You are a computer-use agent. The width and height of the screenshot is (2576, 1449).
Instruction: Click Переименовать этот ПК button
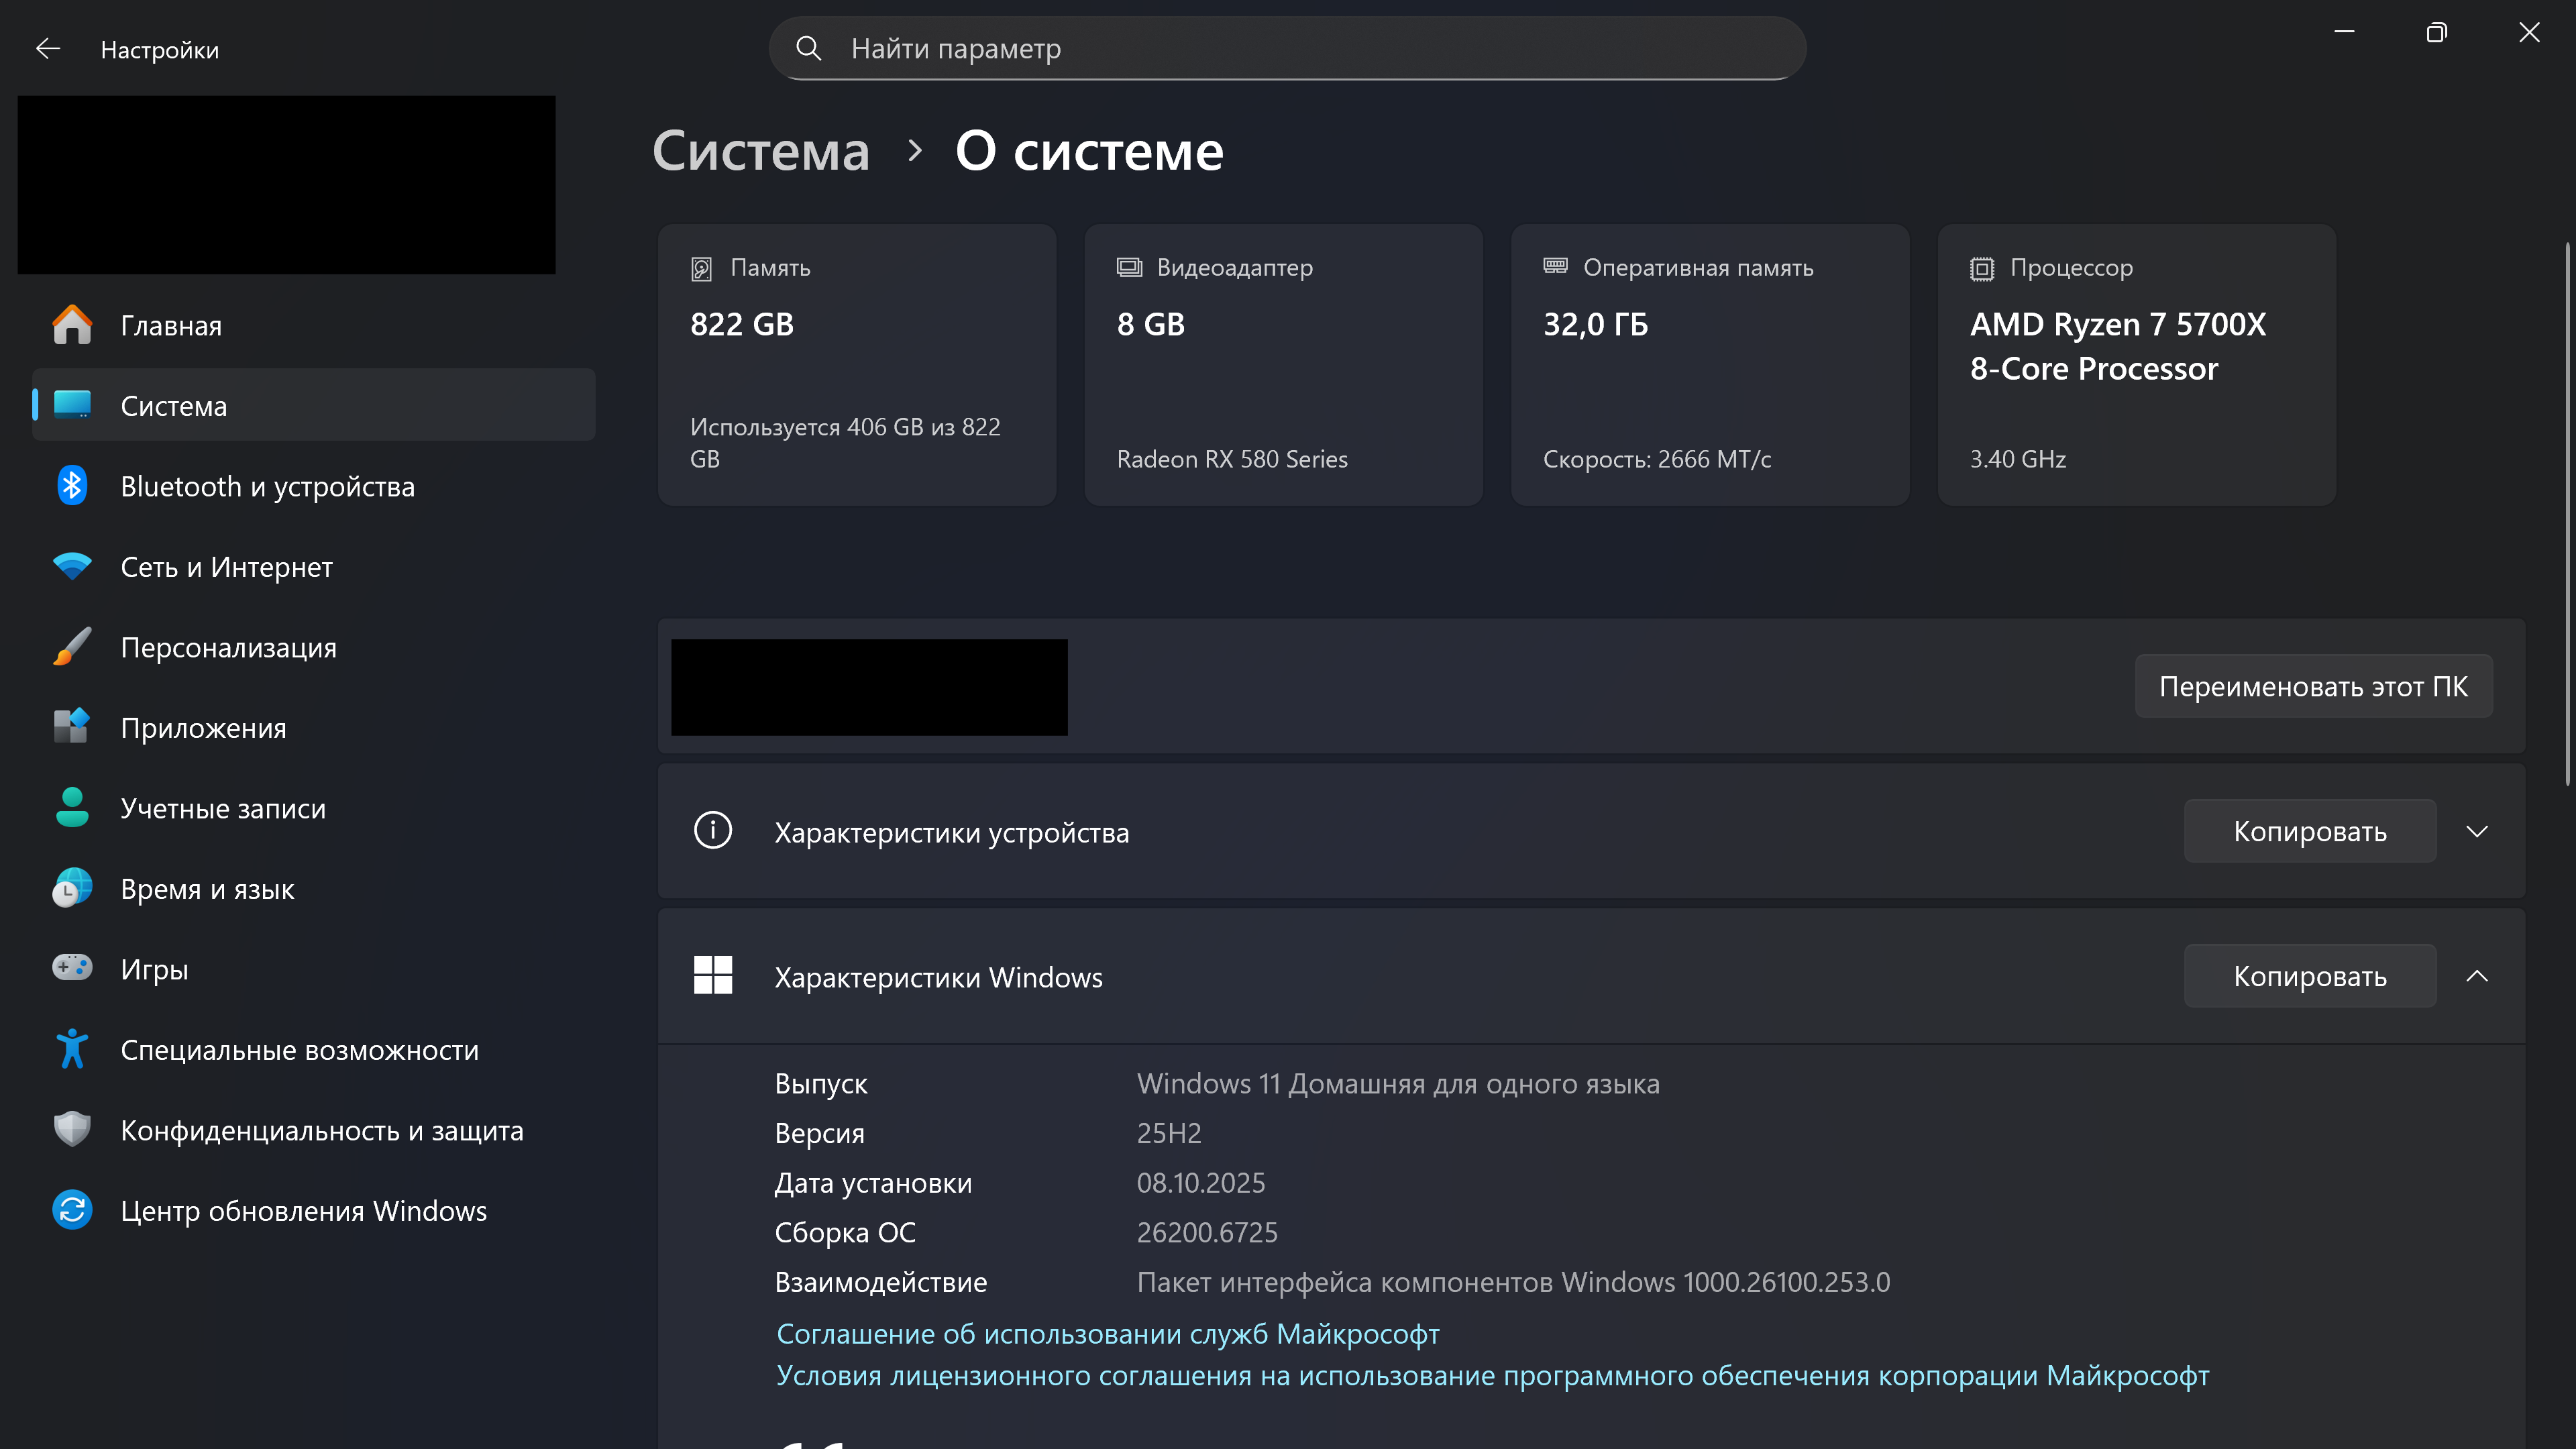pos(2313,686)
